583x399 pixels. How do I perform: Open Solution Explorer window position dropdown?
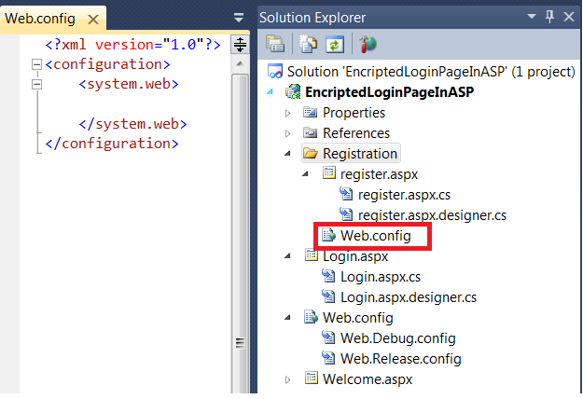[532, 17]
